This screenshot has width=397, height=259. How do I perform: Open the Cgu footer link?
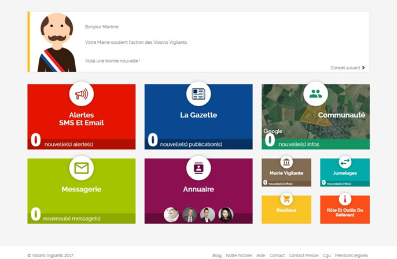[x=326, y=256]
